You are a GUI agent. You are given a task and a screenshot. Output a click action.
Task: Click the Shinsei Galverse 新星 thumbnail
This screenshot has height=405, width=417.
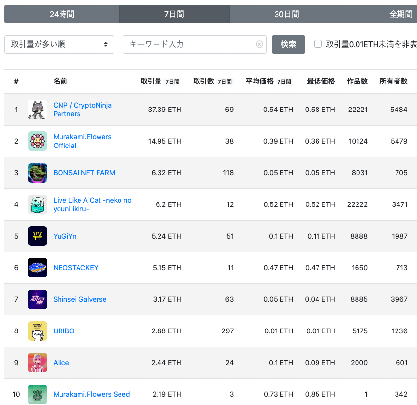(38, 299)
